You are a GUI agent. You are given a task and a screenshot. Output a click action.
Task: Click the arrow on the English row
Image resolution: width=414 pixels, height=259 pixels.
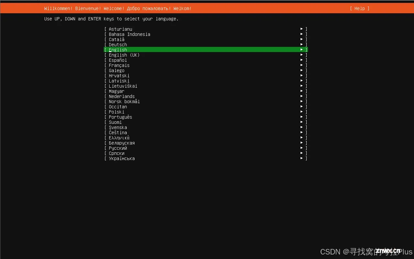point(302,50)
